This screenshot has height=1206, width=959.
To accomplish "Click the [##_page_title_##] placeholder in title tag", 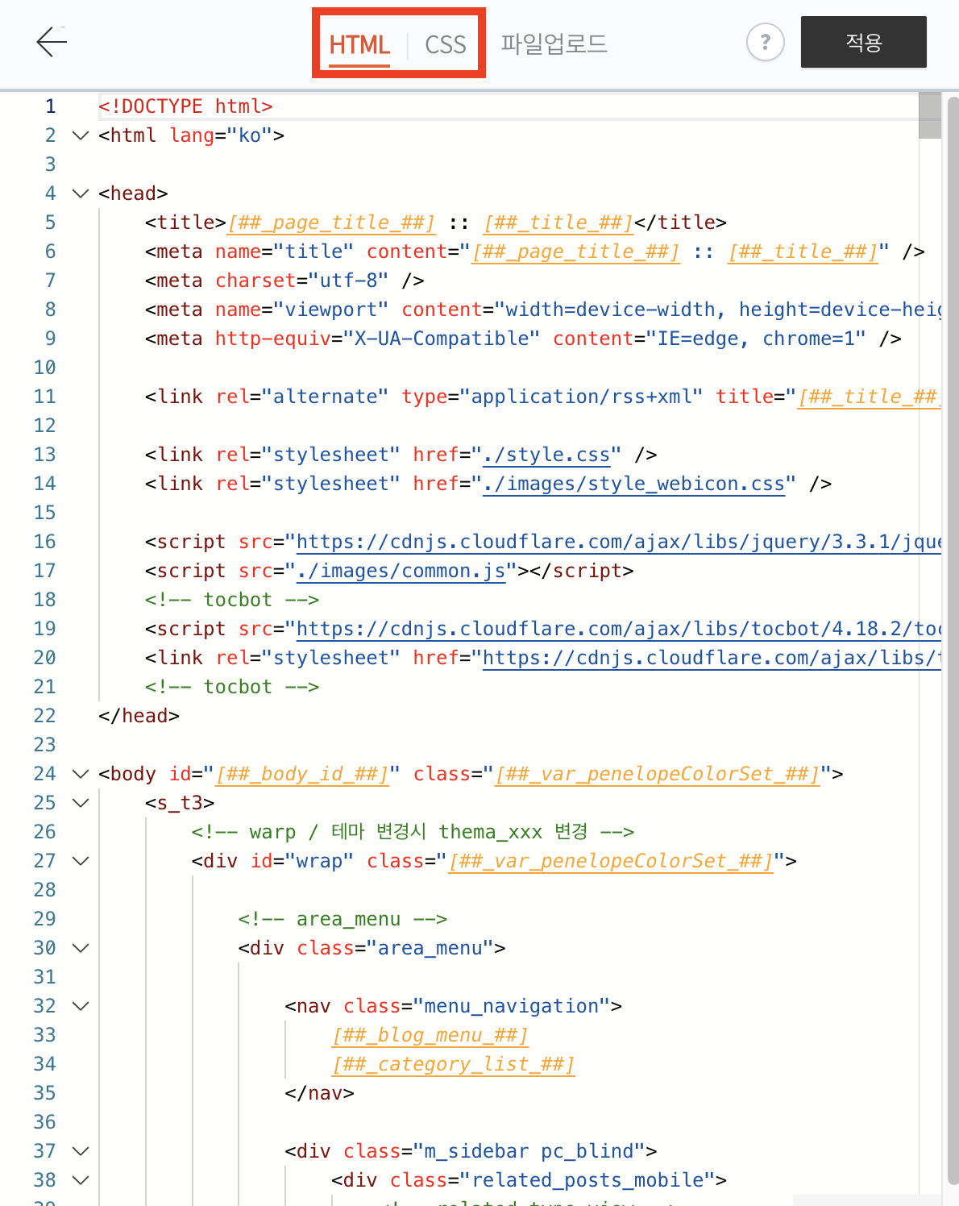I will point(331,222).
